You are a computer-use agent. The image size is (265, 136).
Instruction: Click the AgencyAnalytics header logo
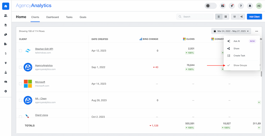(x=34, y=5)
